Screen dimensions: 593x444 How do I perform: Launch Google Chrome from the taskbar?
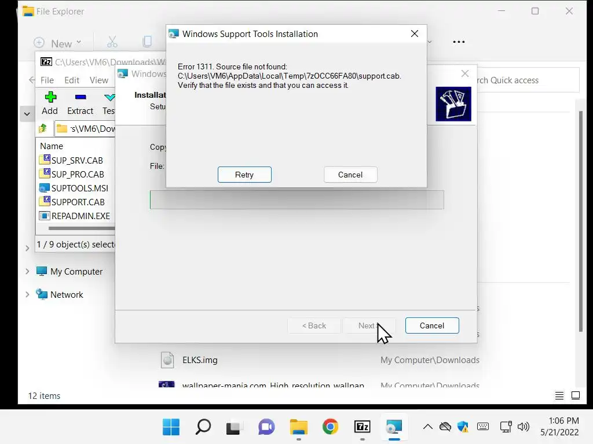click(331, 427)
